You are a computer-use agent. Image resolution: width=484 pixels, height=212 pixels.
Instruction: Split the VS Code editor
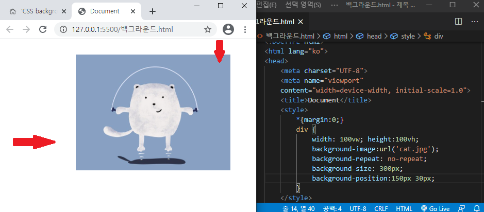point(458,22)
